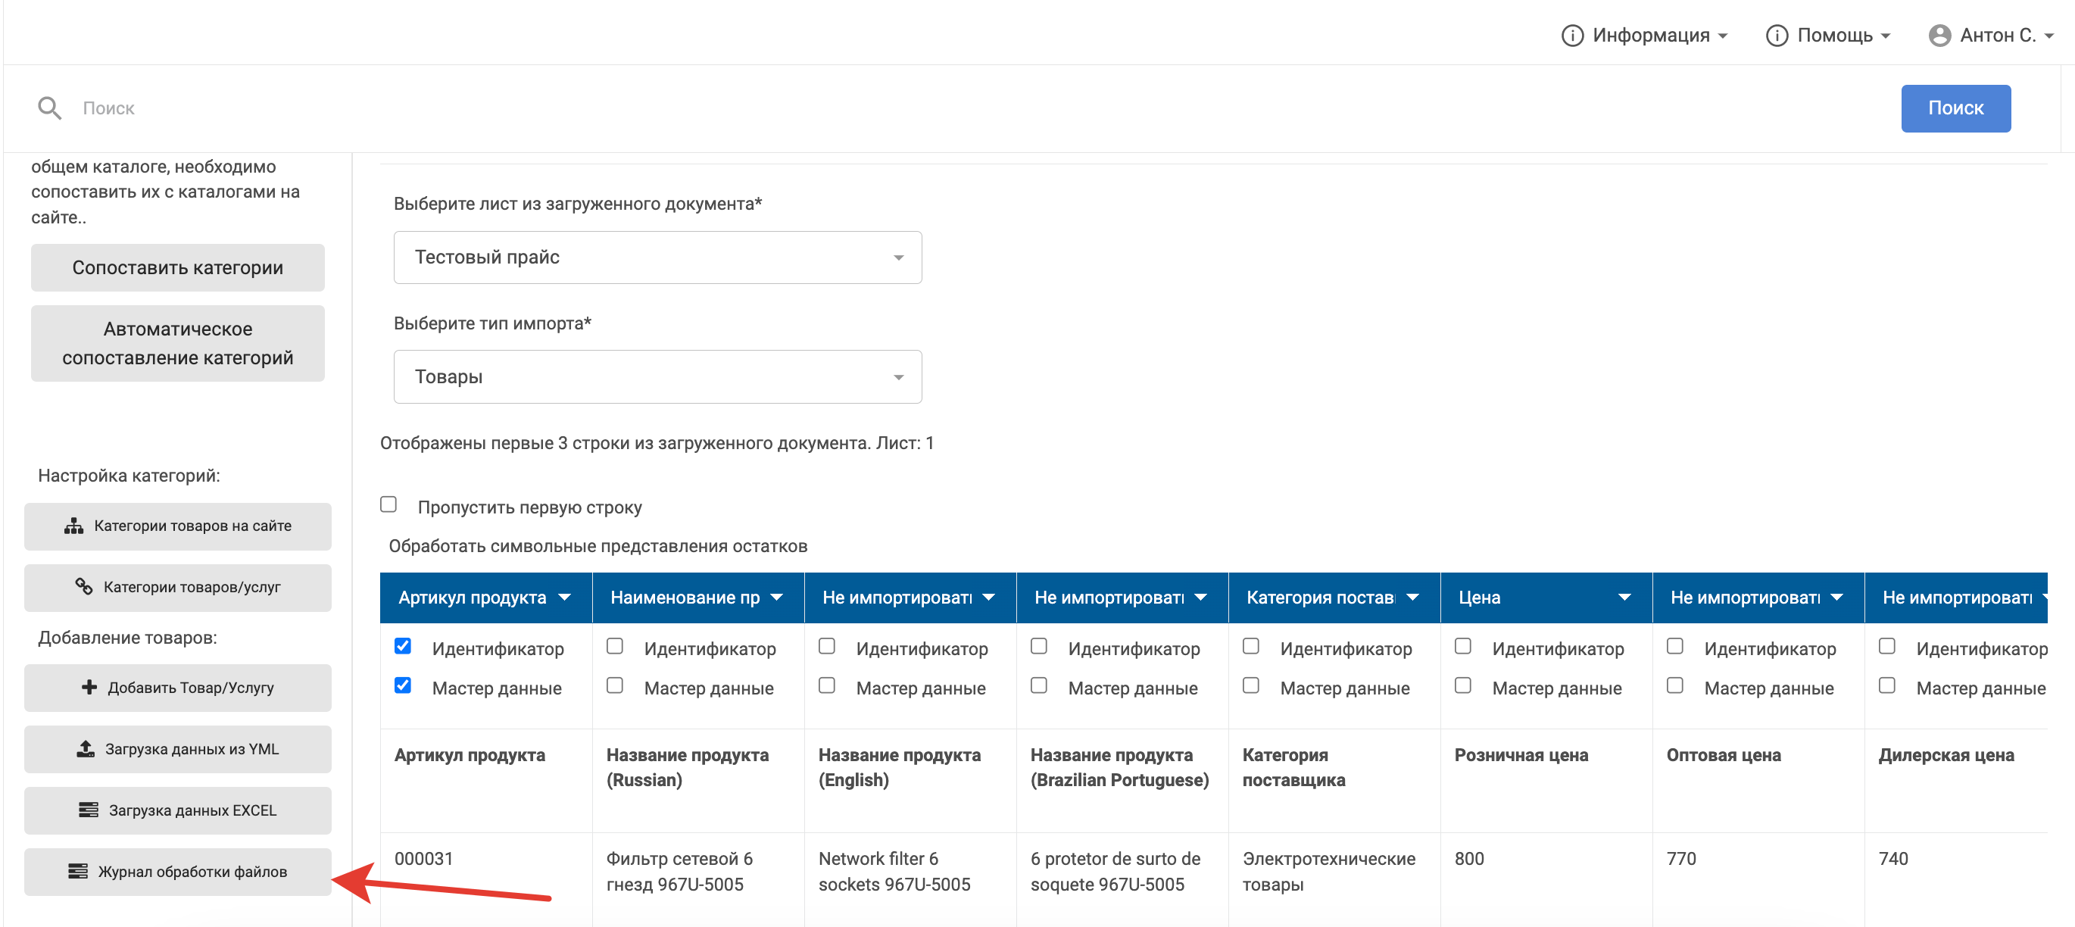Click the dealer price value 740
The width and height of the screenshot is (2075, 927).
[1893, 859]
